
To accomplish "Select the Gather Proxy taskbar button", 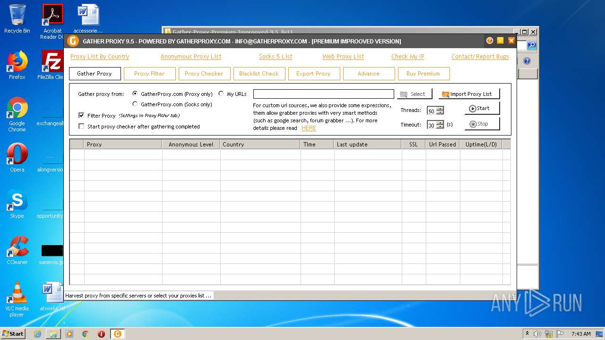I will click(x=117, y=334).
